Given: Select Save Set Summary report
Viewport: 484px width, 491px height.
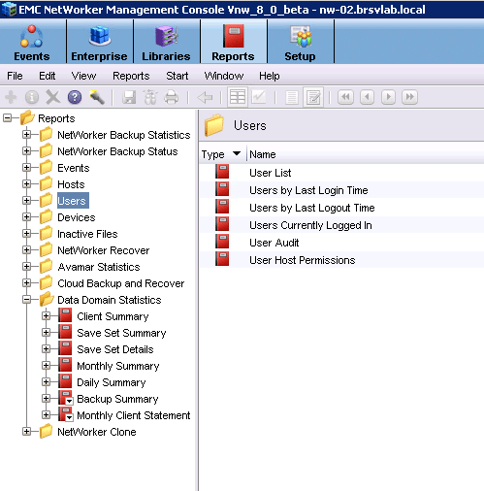Looking at the screenshot, I should click(121, 333).
